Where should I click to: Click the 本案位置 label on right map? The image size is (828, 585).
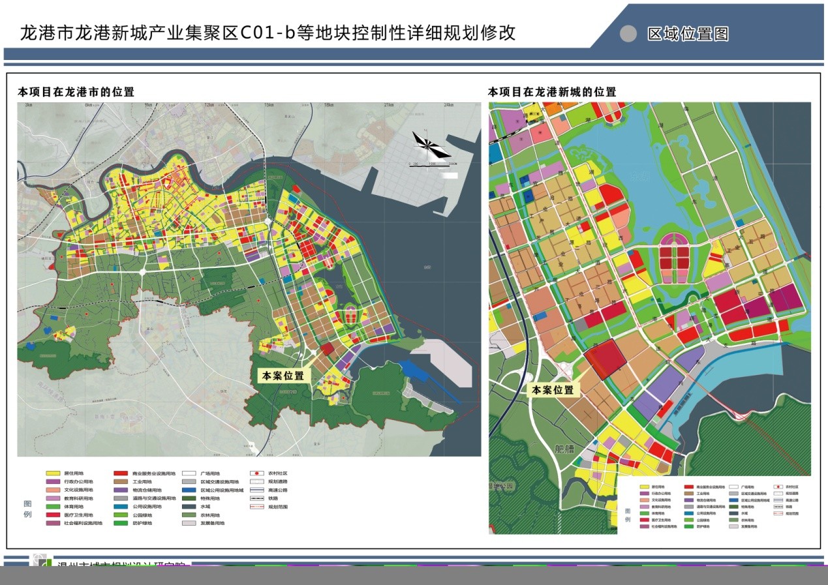(x=553, y=390)
